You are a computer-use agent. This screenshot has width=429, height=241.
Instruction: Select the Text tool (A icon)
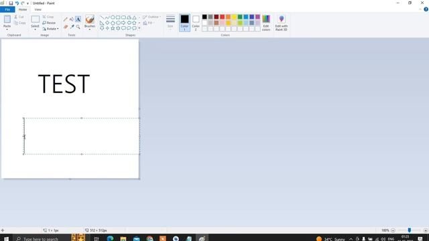tap(78, 19)
